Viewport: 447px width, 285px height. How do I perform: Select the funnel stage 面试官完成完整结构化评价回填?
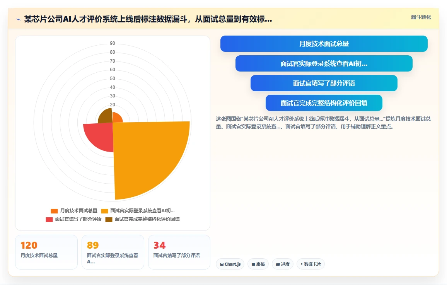[324, 103]
